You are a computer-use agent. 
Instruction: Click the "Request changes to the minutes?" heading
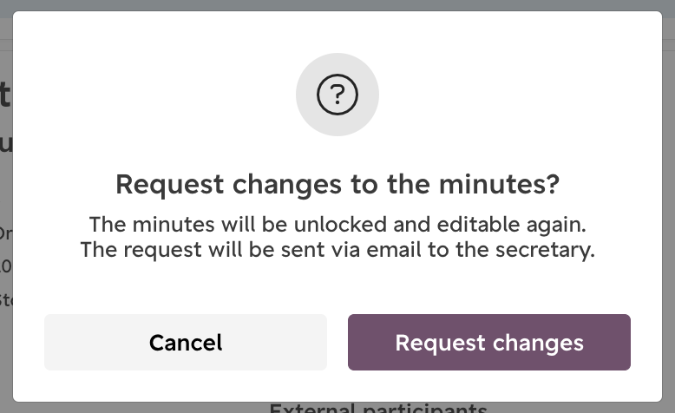click(x=337, y=184)
